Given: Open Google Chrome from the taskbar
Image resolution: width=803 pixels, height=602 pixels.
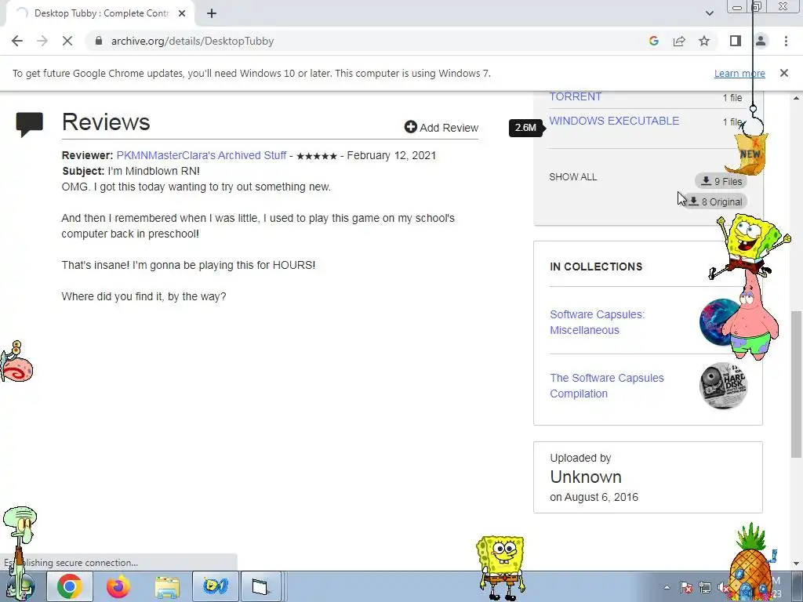Looking at the screenshot, I should click(x=70, y=586).
